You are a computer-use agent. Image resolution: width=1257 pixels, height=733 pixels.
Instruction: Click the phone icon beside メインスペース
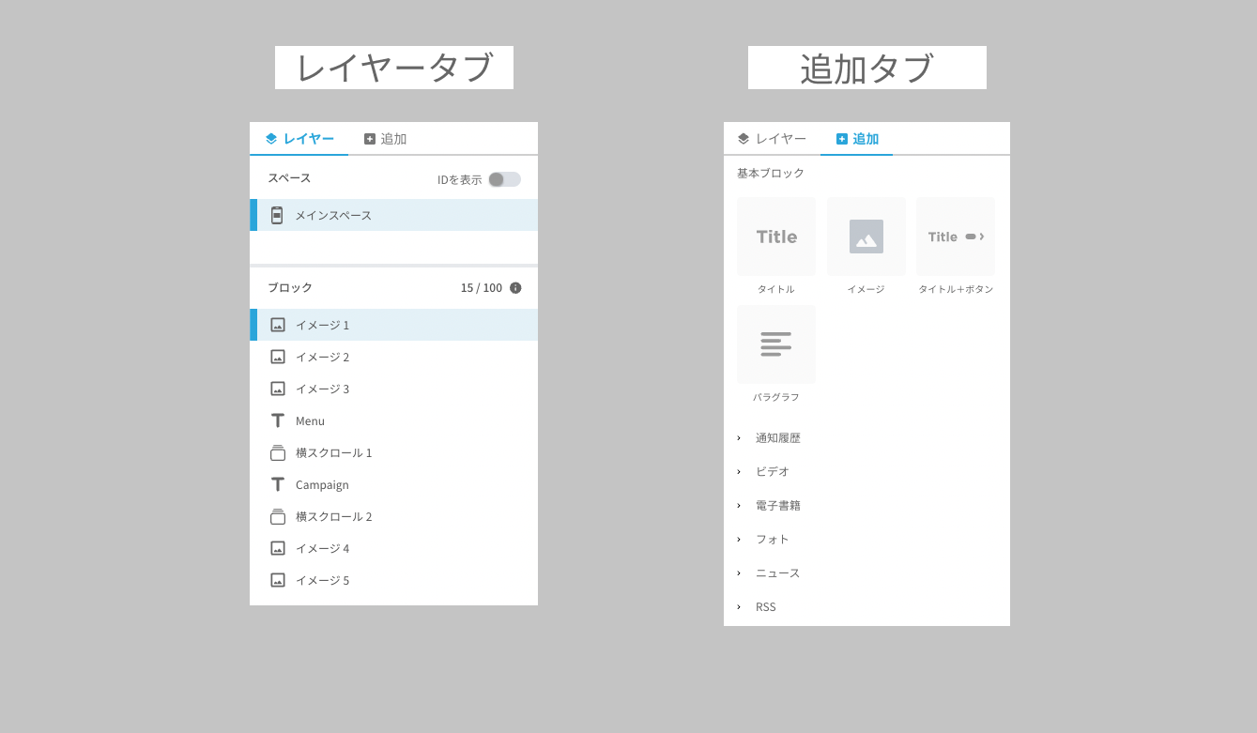277,215
